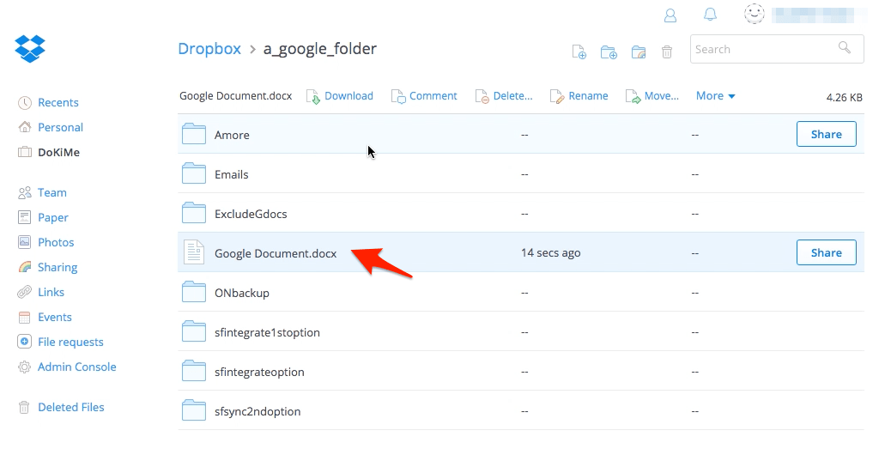Share the Amore folder
The height and width of the screenshot is (467, 885).
827,135
